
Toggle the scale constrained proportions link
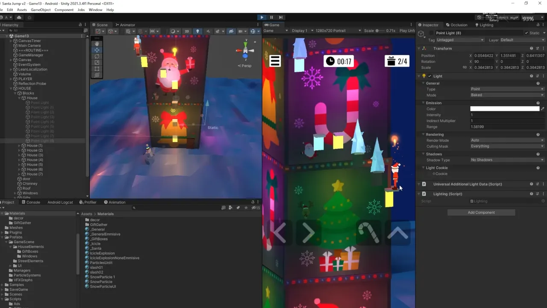tap(465, 68)
